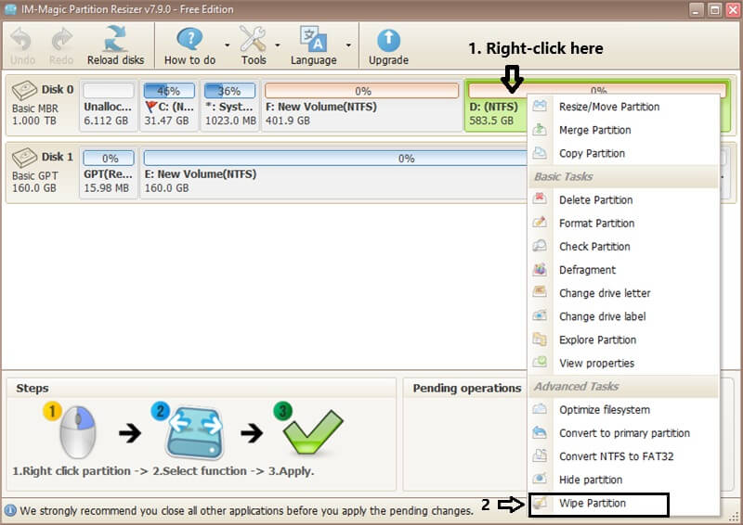Choose Delete Partition from context menu
Screen dimensions: 743x525
coord(623,199)
